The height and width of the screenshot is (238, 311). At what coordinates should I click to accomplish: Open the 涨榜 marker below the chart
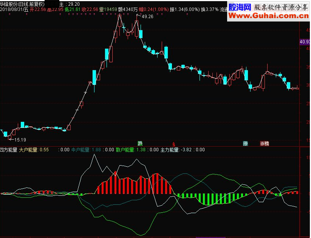(265, 143)
